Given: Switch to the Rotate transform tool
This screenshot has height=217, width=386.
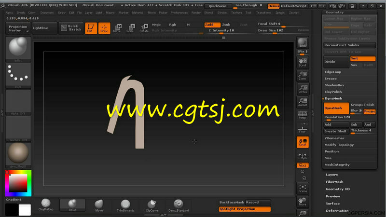Looking at the screenshot, I should [x=144, y=28].
